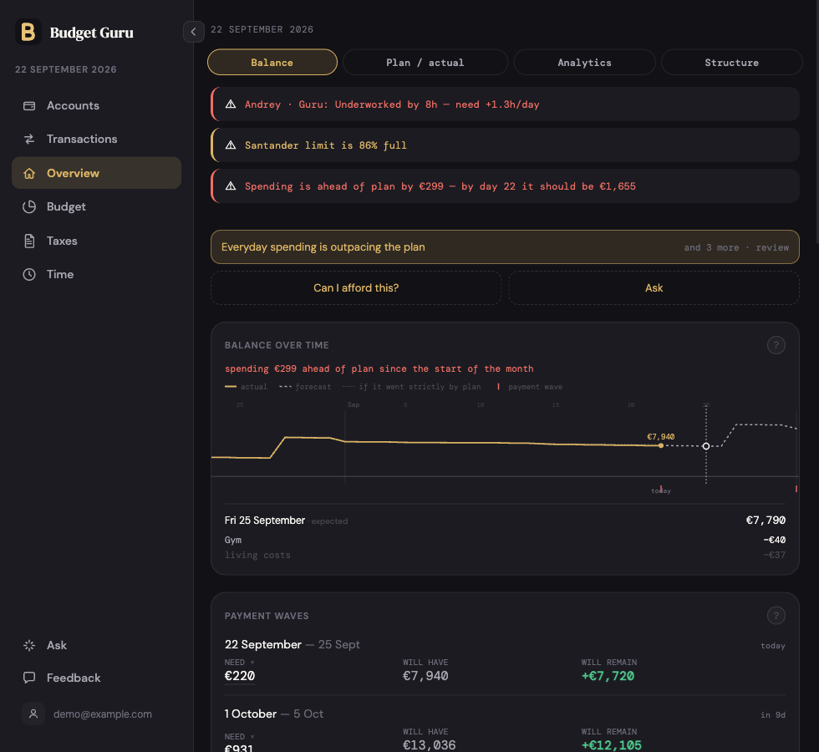Click 'and 3 more · review' link

736,247
